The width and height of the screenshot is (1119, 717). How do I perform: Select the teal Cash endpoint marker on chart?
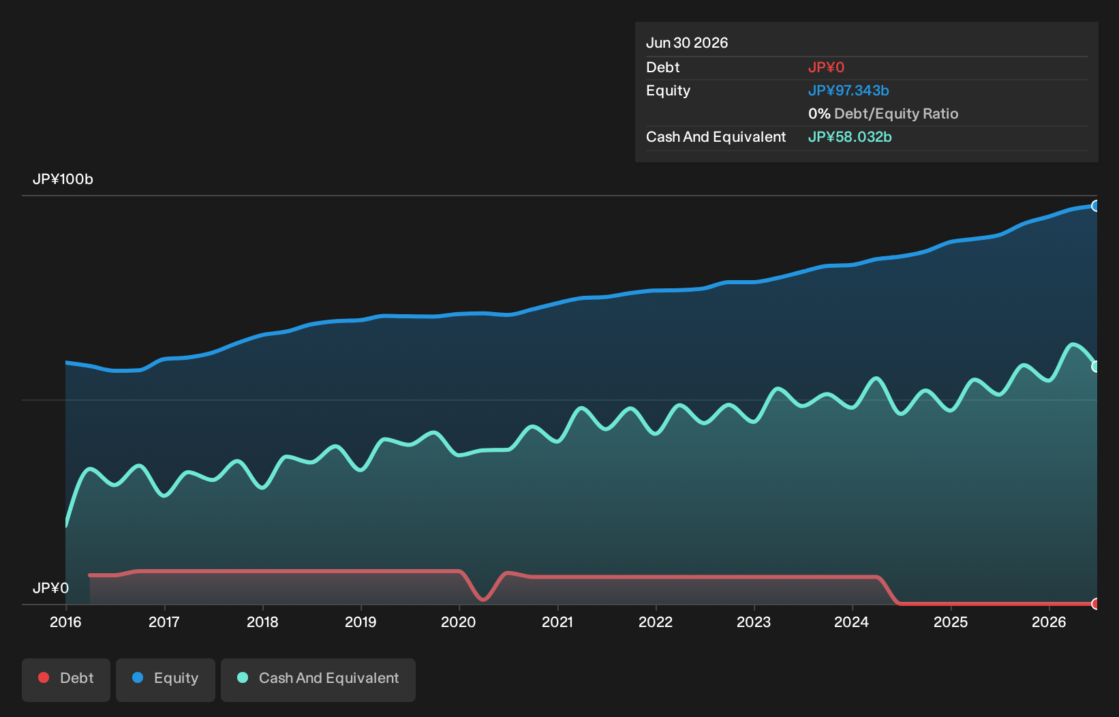[1096, 367]
